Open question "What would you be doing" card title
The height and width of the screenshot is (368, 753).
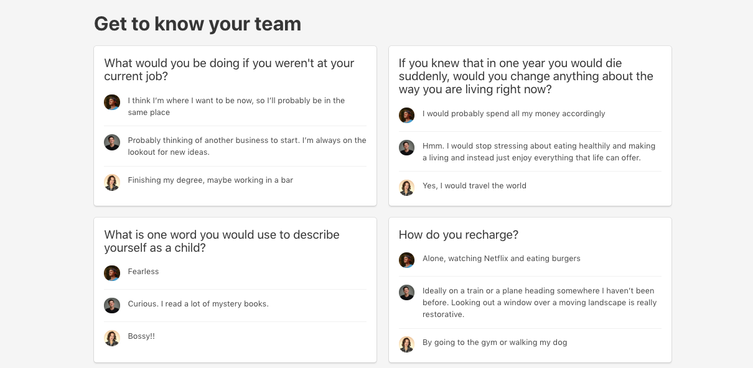[229, 70]
